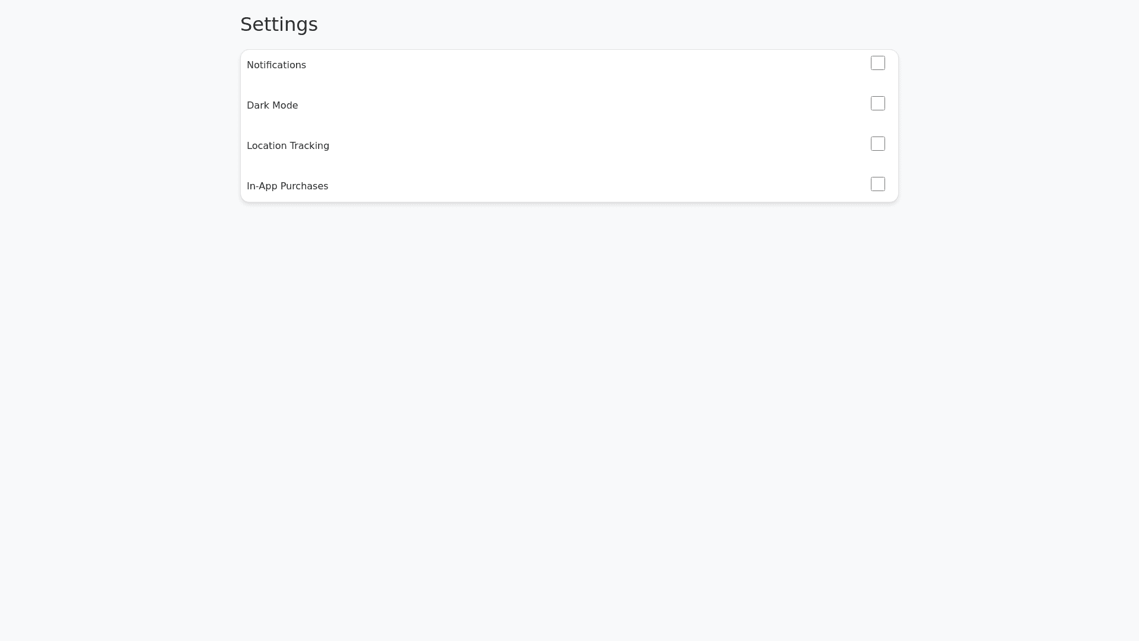The width and height of the screenshot is (1139, 641).
Task: Click the word 'Purchases' in In-App Purchases
Action: pos(304,186)
